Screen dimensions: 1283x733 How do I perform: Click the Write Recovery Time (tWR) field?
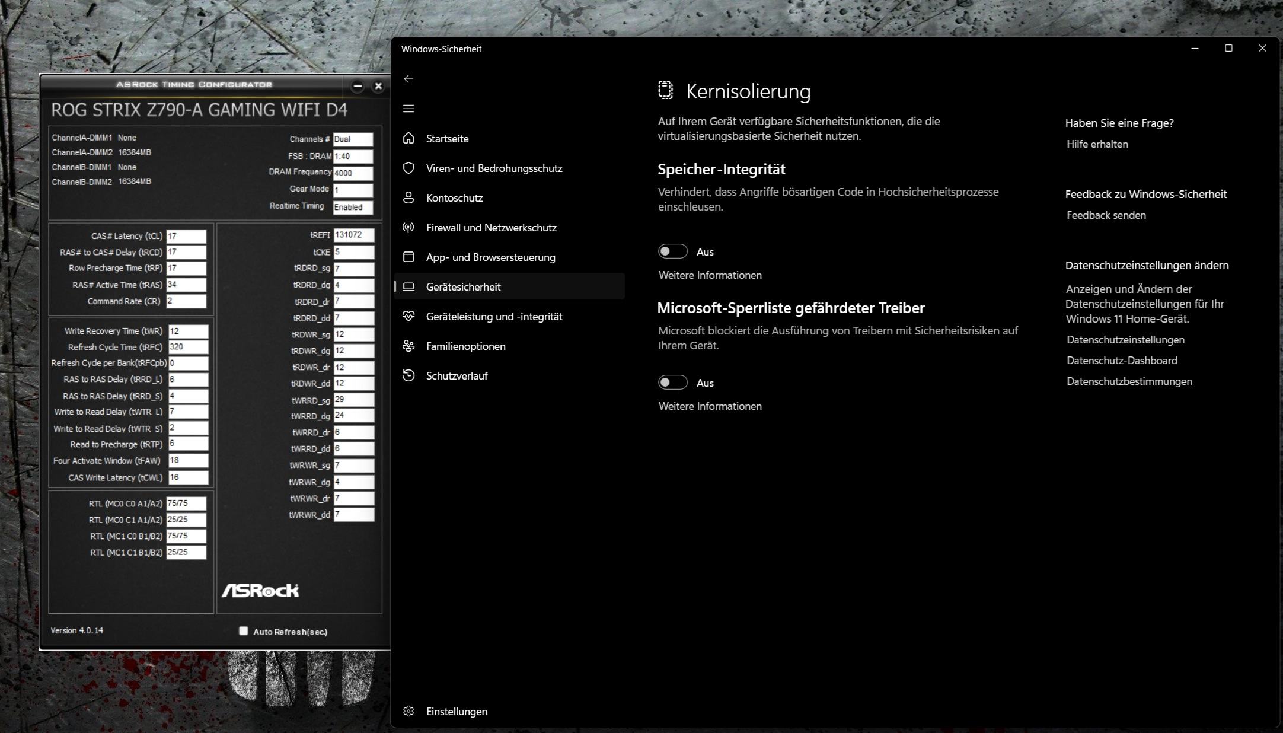pos(188,331)
